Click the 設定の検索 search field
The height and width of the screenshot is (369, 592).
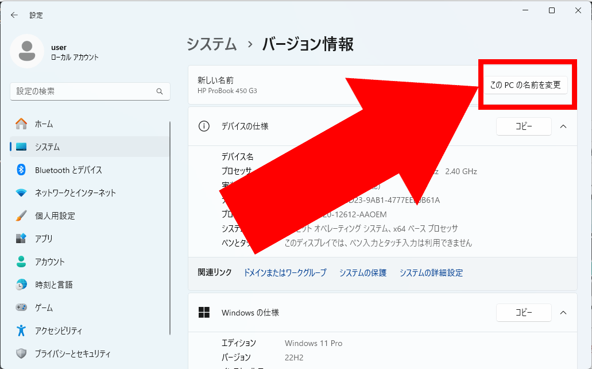(x=90, y=91)
